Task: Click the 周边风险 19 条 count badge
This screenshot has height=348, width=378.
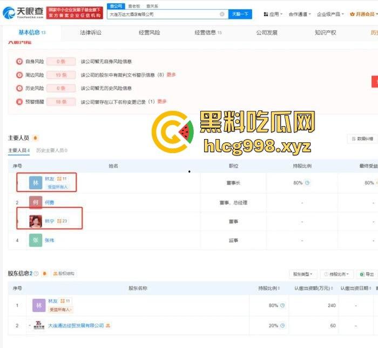Action: [61, 75]
